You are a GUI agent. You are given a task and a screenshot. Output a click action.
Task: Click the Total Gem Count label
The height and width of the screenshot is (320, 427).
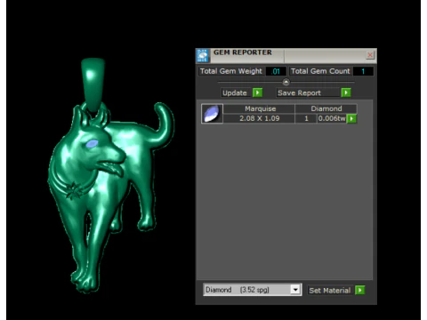coord(320,71)
